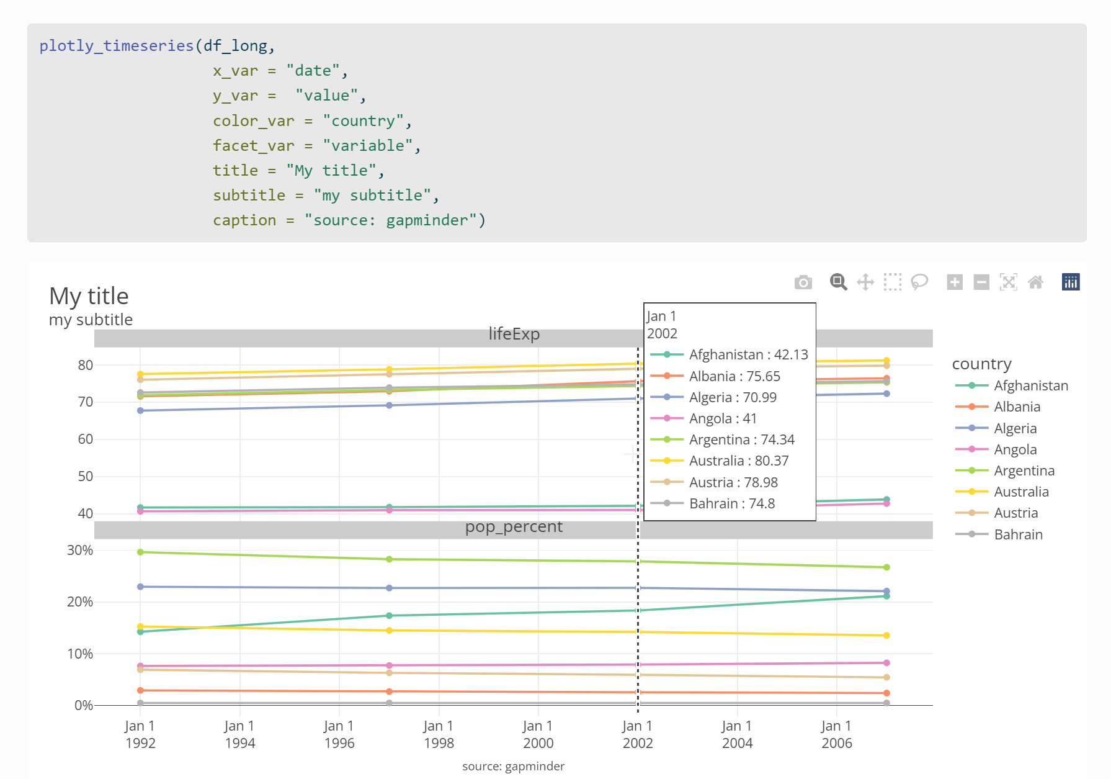Click the Jan 1 1996 x-axis label

point(339,734)
